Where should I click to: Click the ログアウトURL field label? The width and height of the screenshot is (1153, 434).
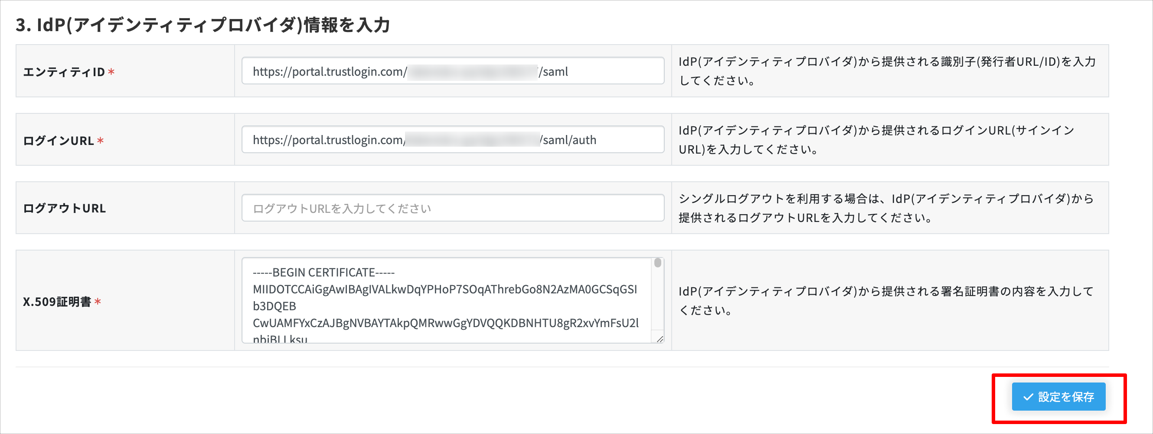[x=65, y=208]
